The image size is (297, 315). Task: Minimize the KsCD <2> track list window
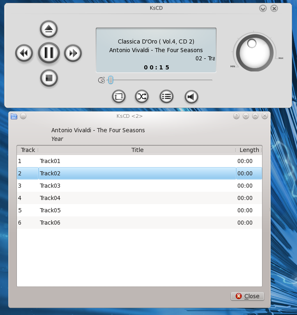tap(246, 116)
